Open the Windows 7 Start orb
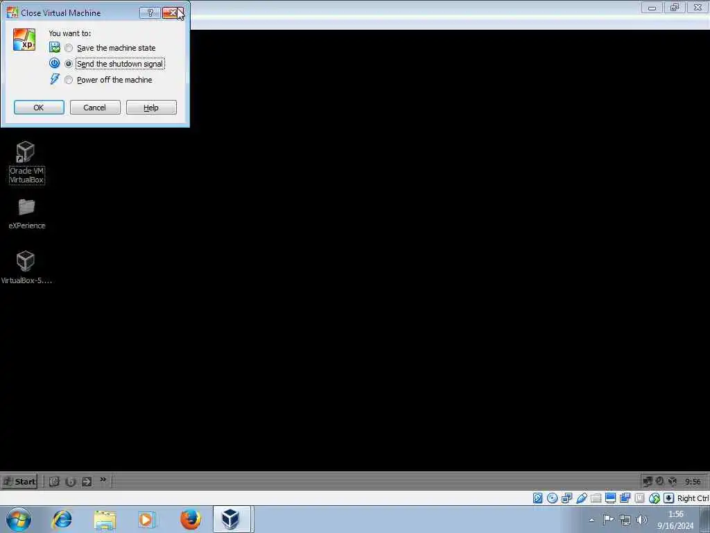Screen dimensions: 710x533 click(19, 519)
